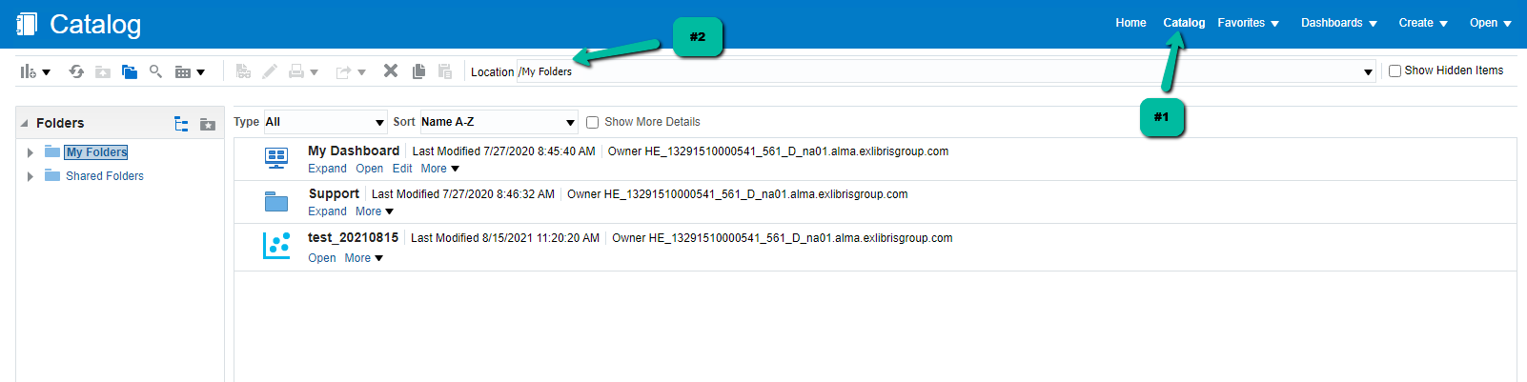The height and width of the screenshot is (382, 1527).
Task: Open the Favorites menu
Action: tap(1248, 23)
